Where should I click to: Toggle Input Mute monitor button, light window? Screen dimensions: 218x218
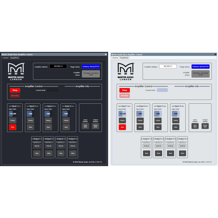pyautogui.click(x=195, y=126)
